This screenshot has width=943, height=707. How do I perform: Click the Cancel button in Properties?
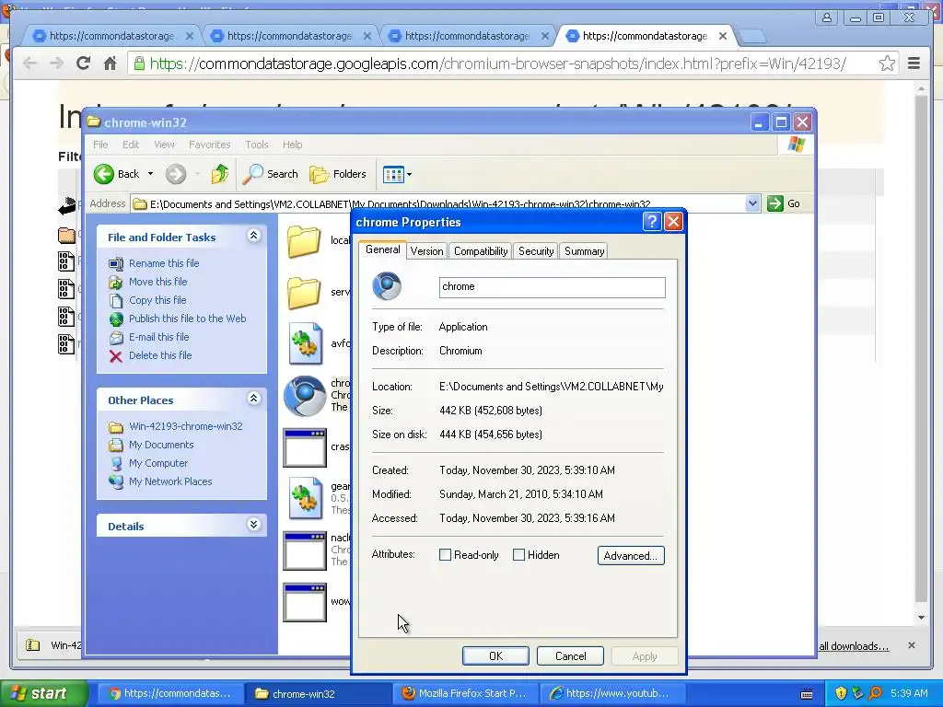(570, 655)
